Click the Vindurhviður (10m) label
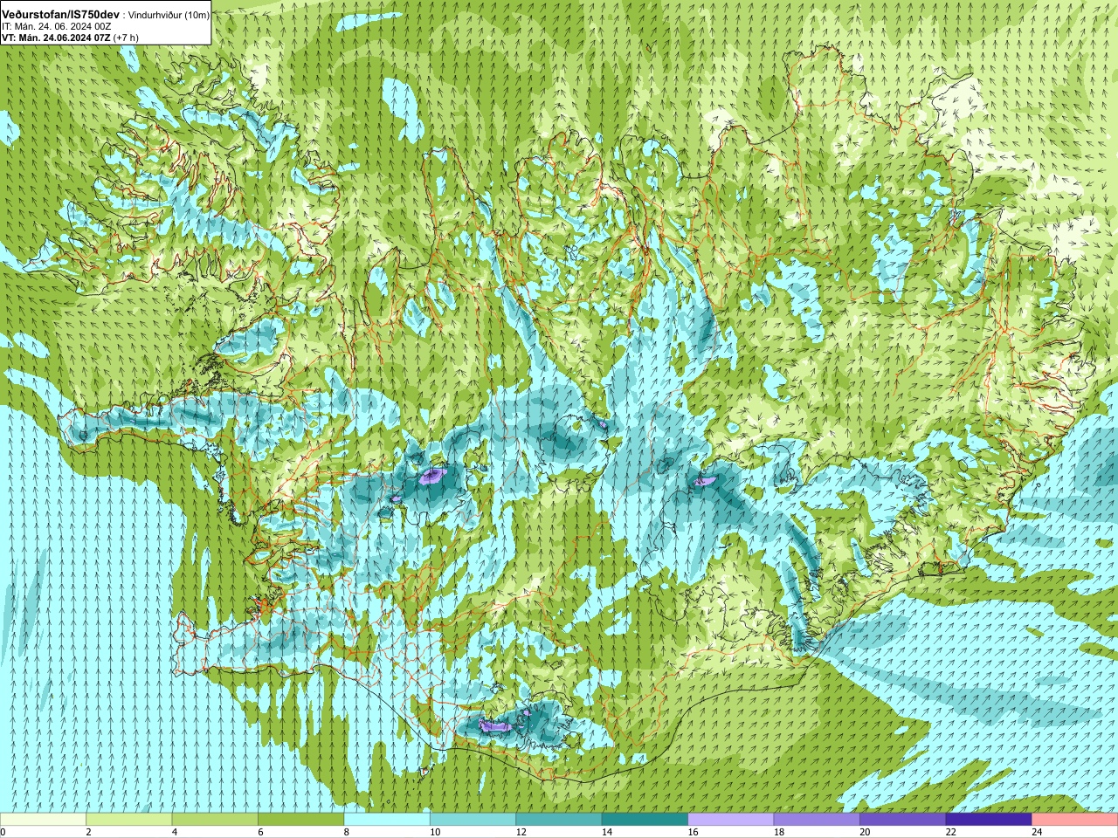1118x838 pixels. 169,16
